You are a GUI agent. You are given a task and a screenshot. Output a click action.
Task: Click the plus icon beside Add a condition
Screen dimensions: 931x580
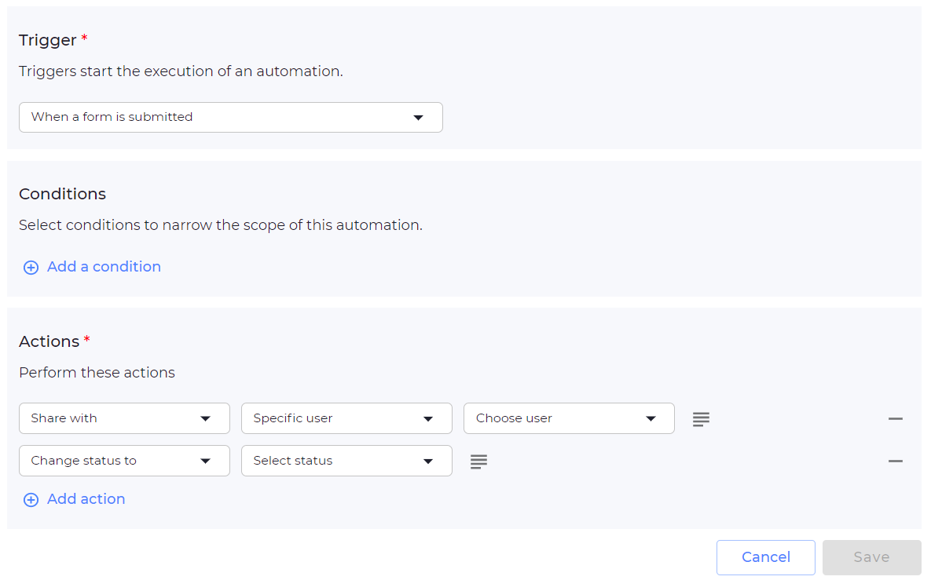pyautogui.click(x=31, y=268)
